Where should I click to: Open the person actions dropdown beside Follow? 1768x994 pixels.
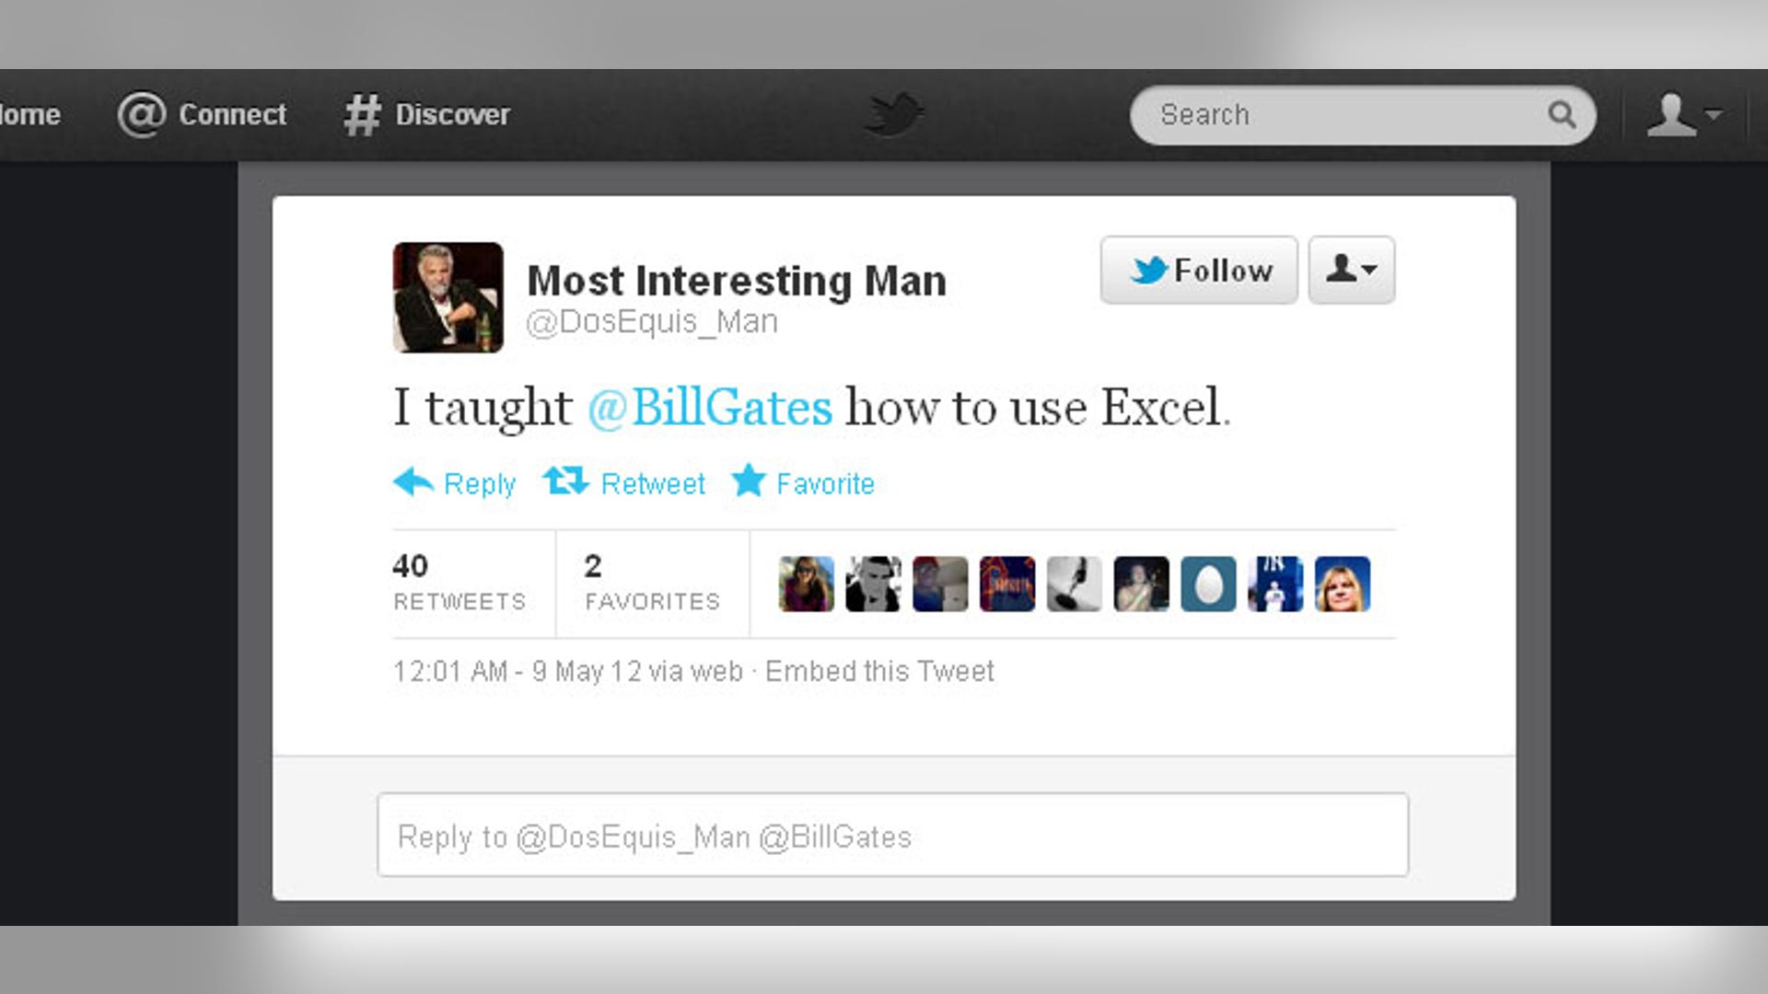pos(1351,269)
